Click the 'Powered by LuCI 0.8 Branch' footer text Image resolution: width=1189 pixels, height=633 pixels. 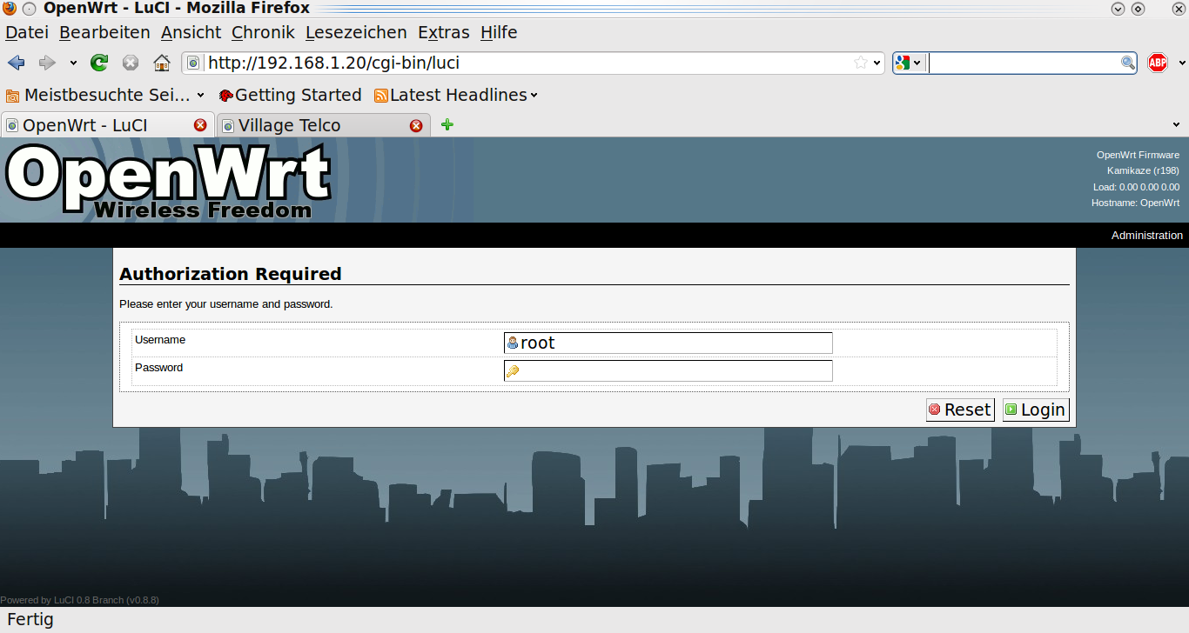click(79, 600)
